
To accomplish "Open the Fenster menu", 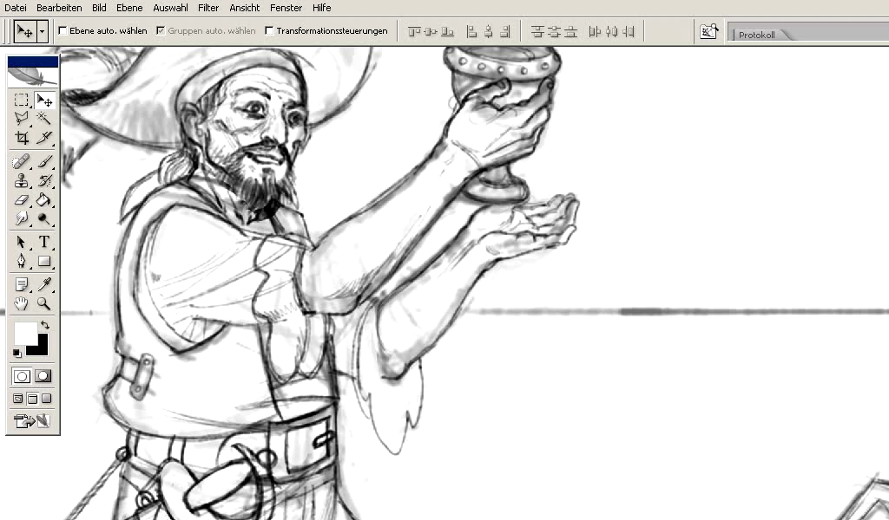I will [x=286, y=8].
